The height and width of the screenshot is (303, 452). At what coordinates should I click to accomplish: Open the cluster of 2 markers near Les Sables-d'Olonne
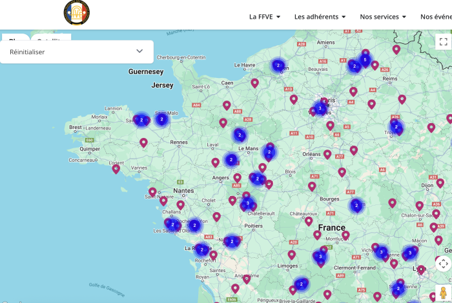172,225
